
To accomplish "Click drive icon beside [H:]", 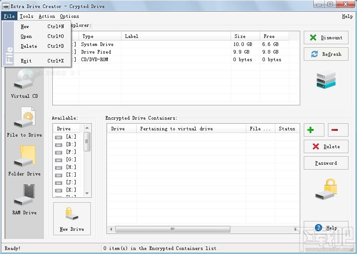I will (59, 168).
